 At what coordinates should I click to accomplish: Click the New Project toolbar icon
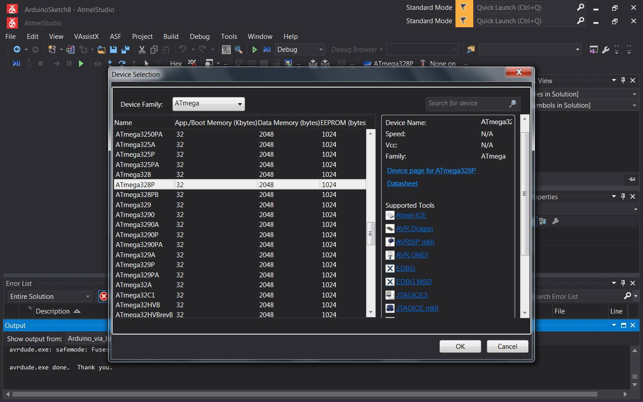tap(52, 50)
